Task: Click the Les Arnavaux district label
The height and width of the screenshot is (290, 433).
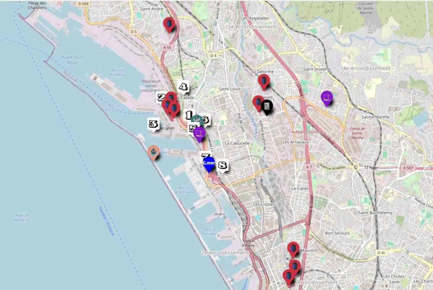Action: (x=294, y=142)
